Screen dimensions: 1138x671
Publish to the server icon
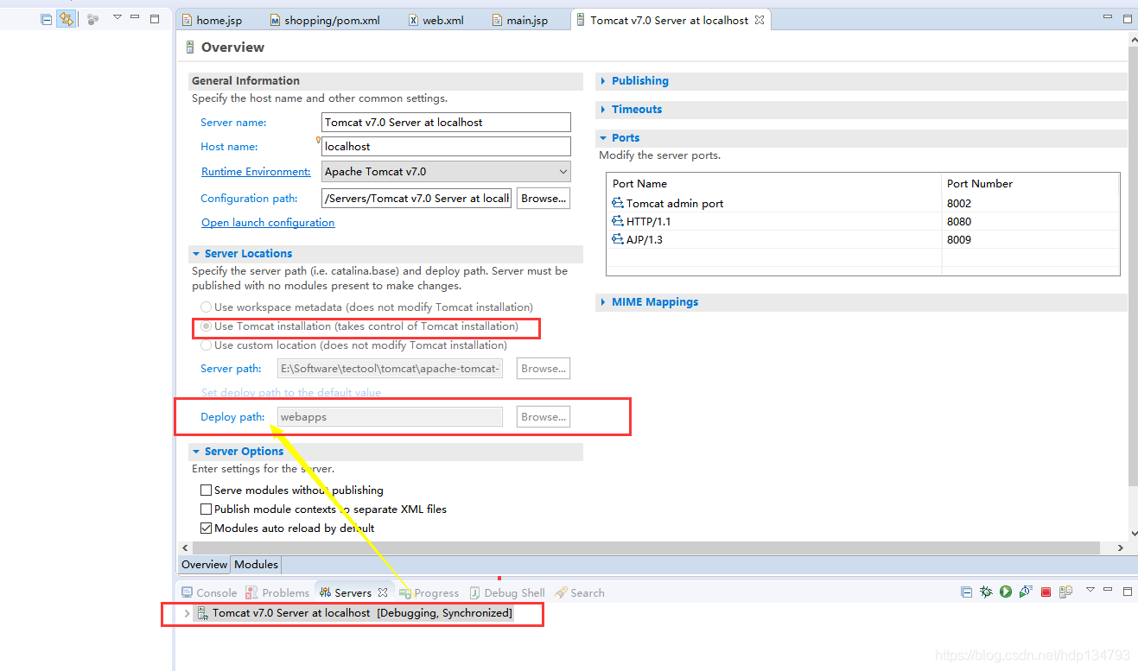click(1065, 592)
